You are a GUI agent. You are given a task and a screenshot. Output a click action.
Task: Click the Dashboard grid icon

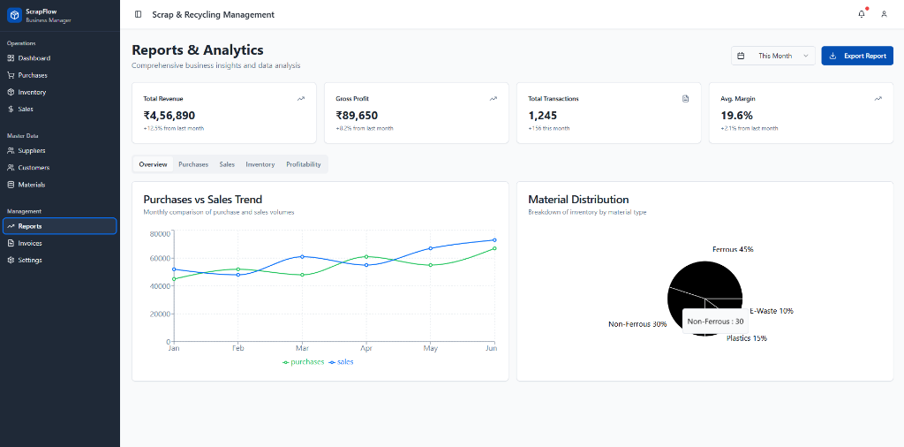click(11, 58)
